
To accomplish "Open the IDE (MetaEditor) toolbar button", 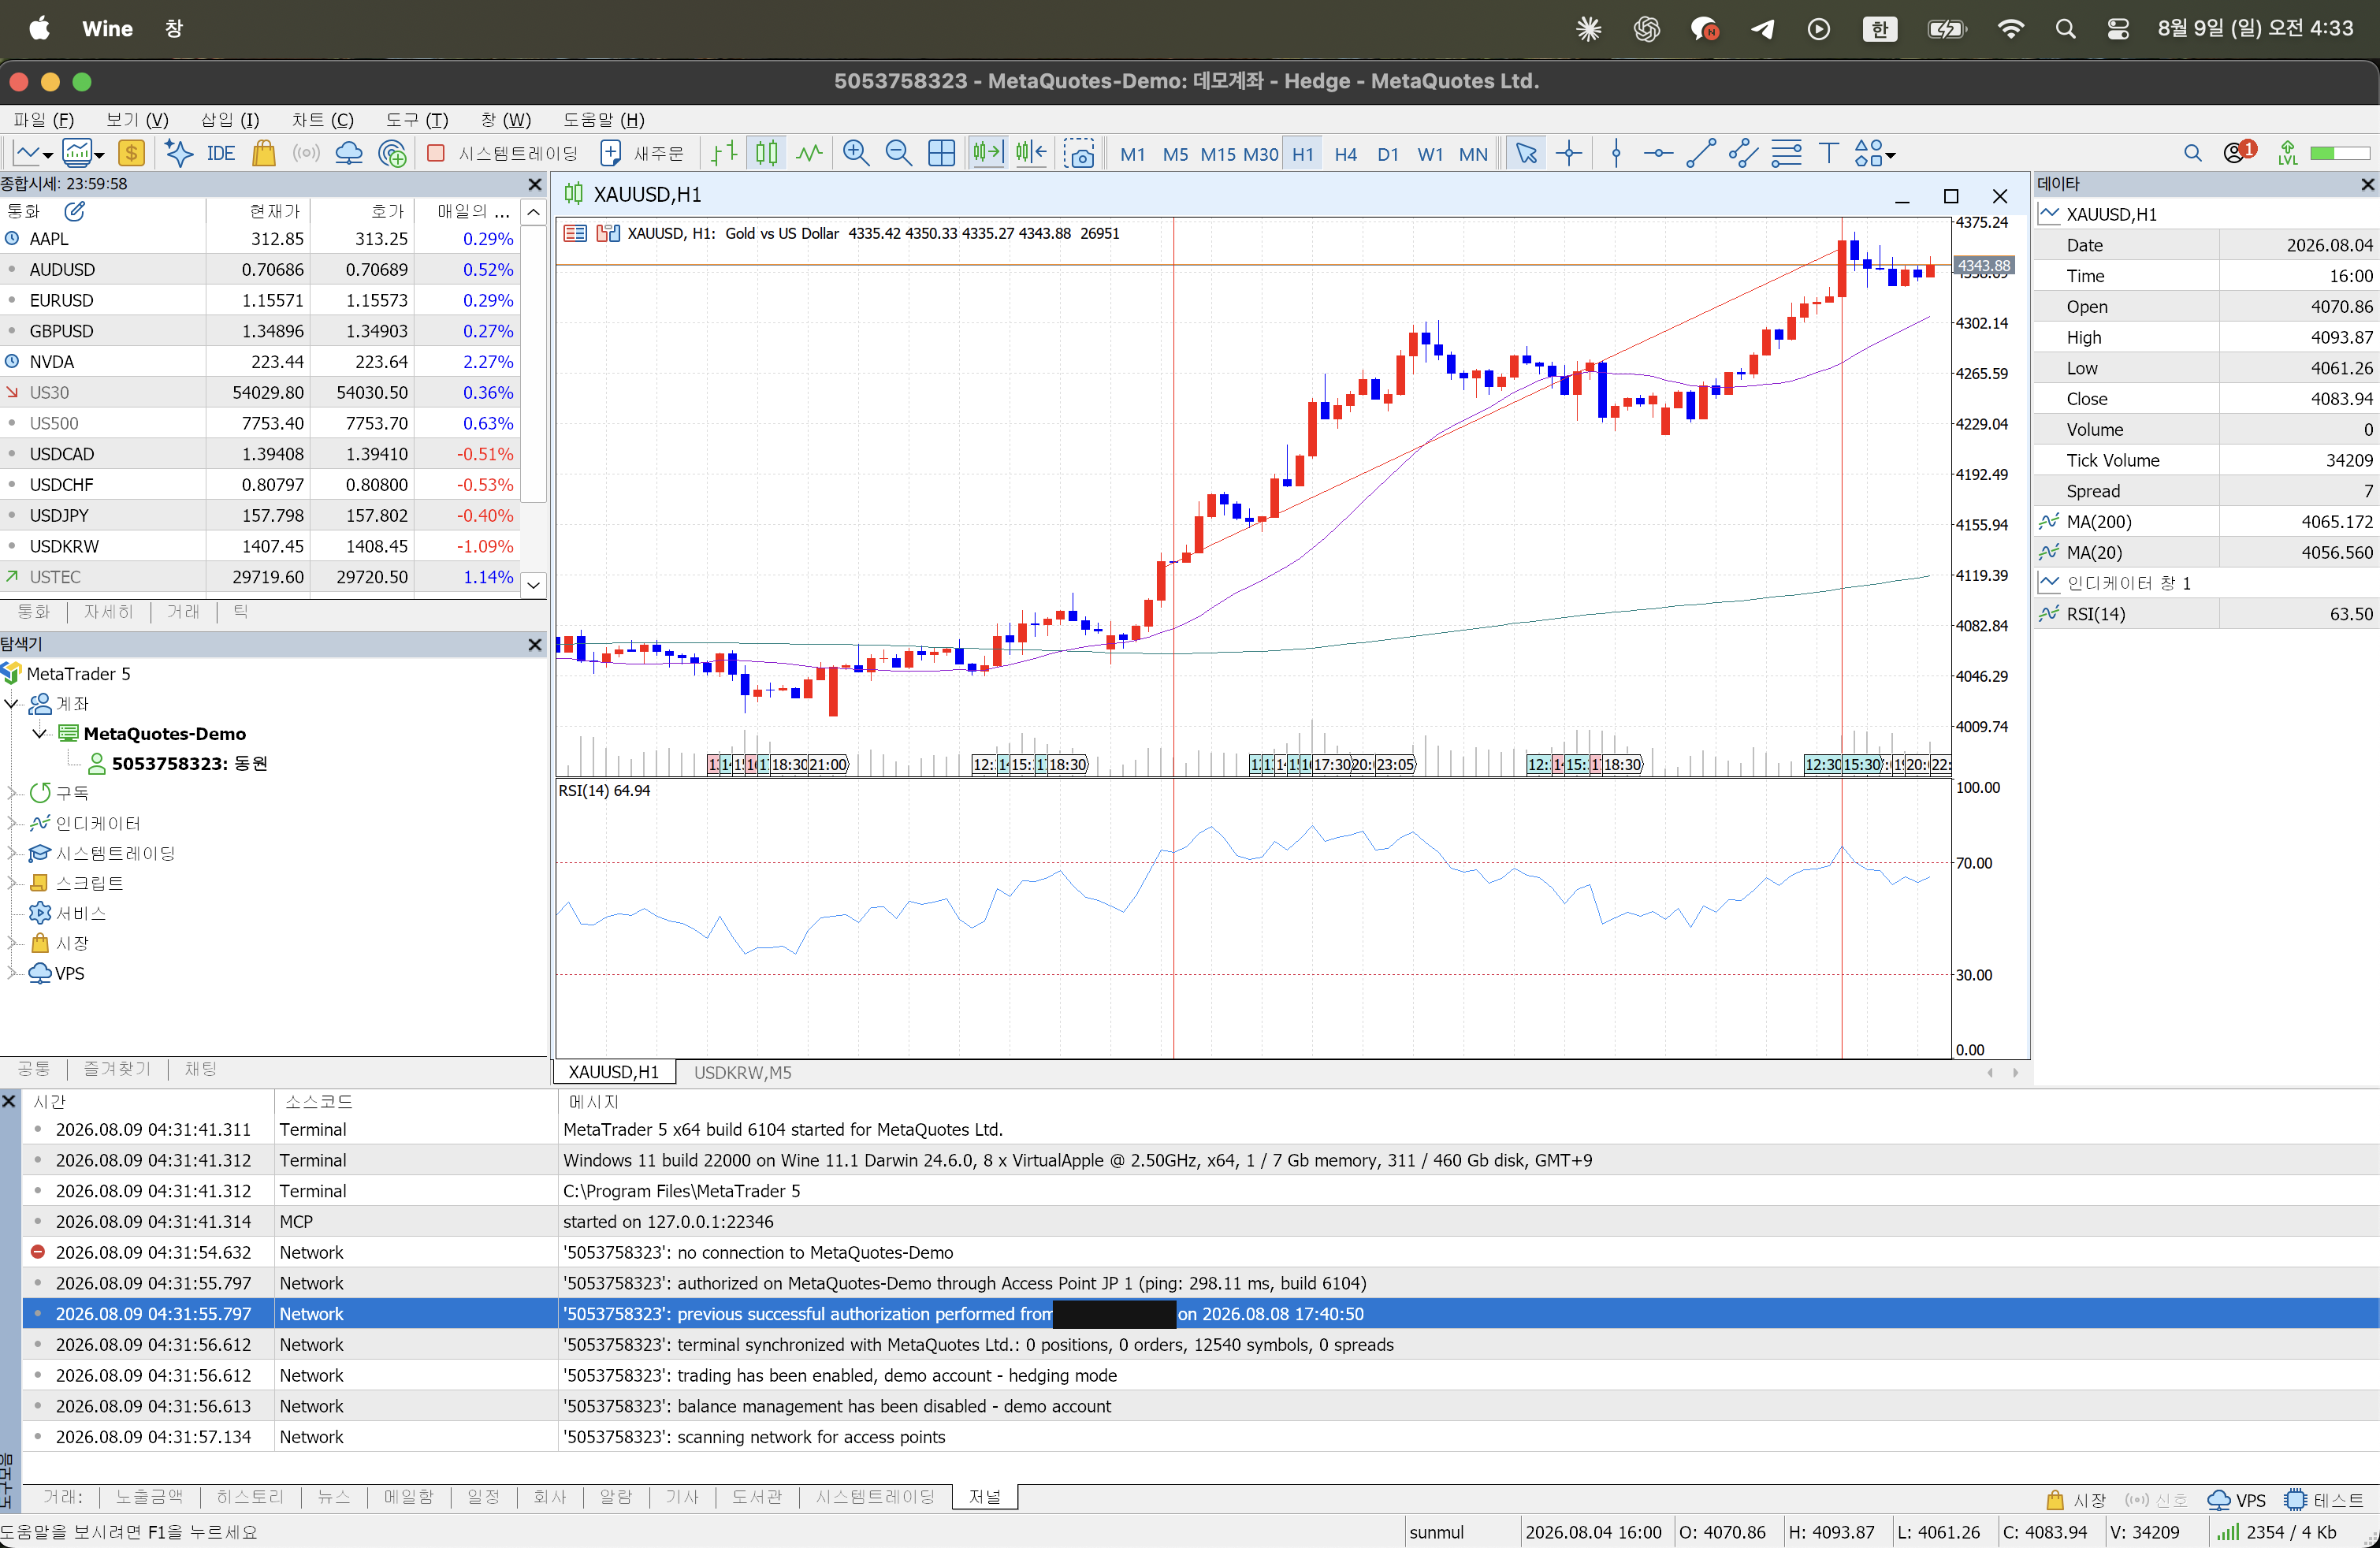I will [220, 153].
